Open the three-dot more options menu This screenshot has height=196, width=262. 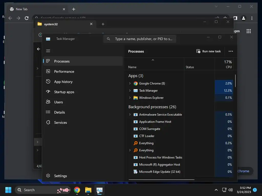[x=231, y=51]
